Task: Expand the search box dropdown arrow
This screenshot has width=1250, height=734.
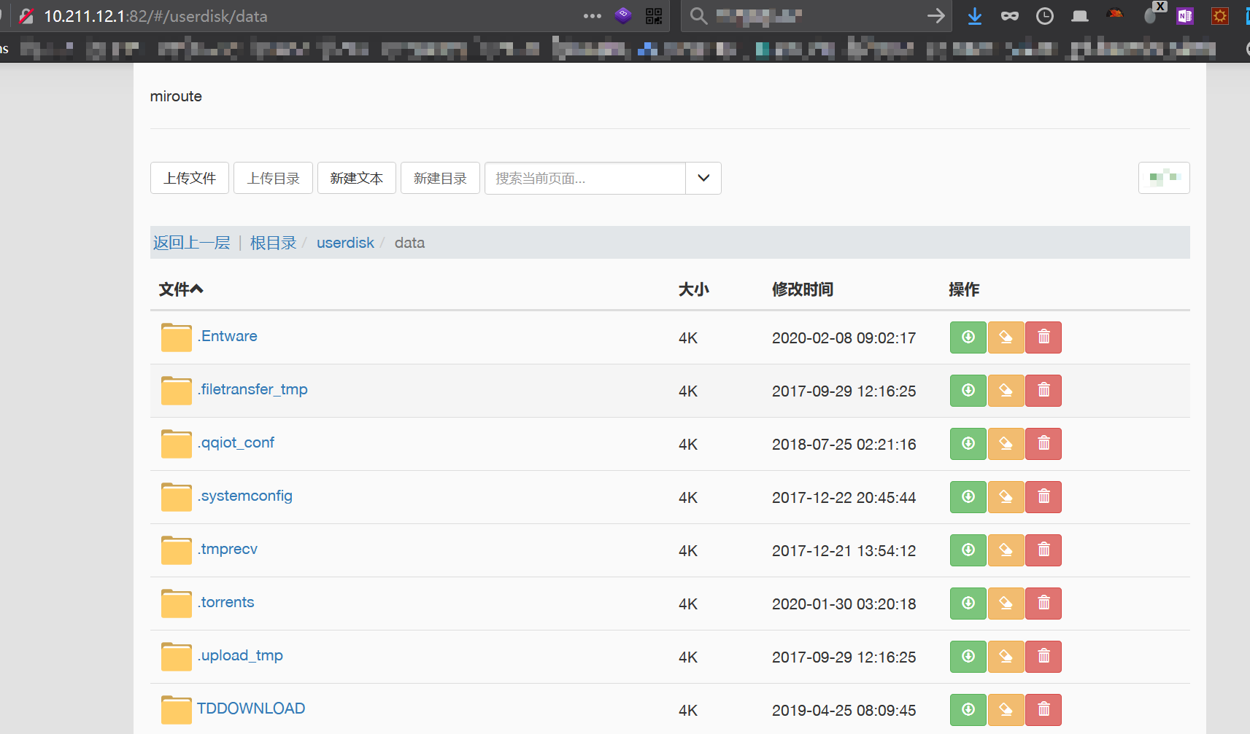Action: [703, 178]
